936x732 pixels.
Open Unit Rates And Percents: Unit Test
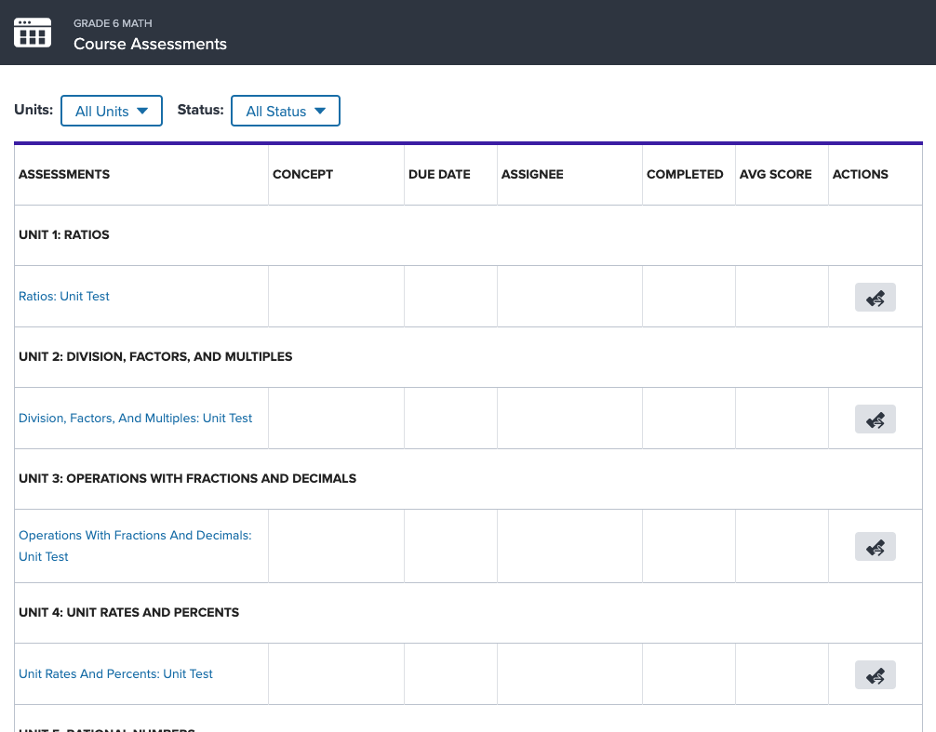coord(115,674)
